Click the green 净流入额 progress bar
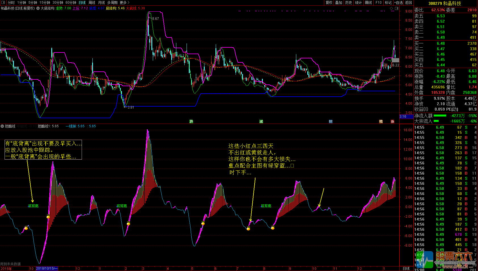This screenshot has width=478, height=271. (440, 116)
